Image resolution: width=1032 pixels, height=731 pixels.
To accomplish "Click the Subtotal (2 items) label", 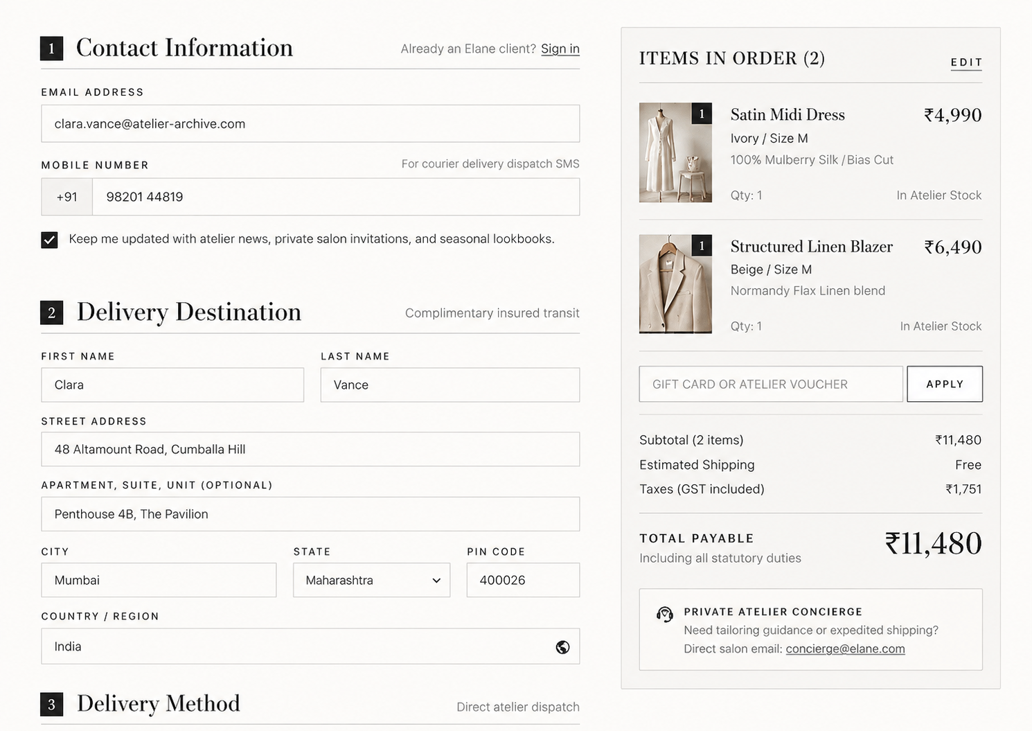I will (x=691, y=440).
